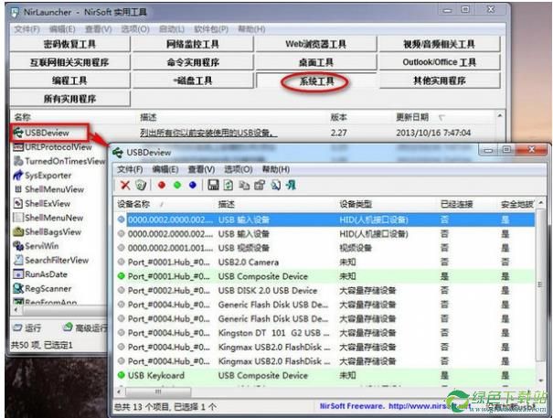Viewport: 553px width, 418px height.
Task: Open the 文件(F) menu in NirLauncher
Action: click(27, 29)
